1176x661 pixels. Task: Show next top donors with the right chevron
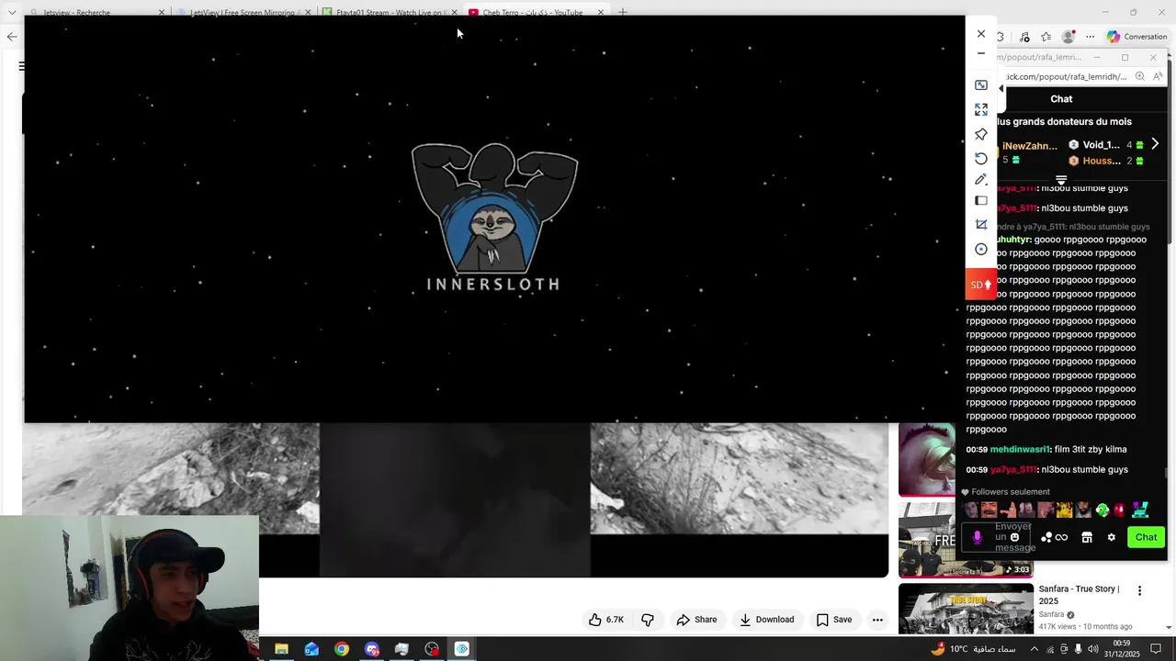[1155, 144]
